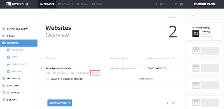Expand all rows via header triangle
Image resolution: width=224 pixels, height=109 pixels.
pyautogui.click(x=41, y=58)
